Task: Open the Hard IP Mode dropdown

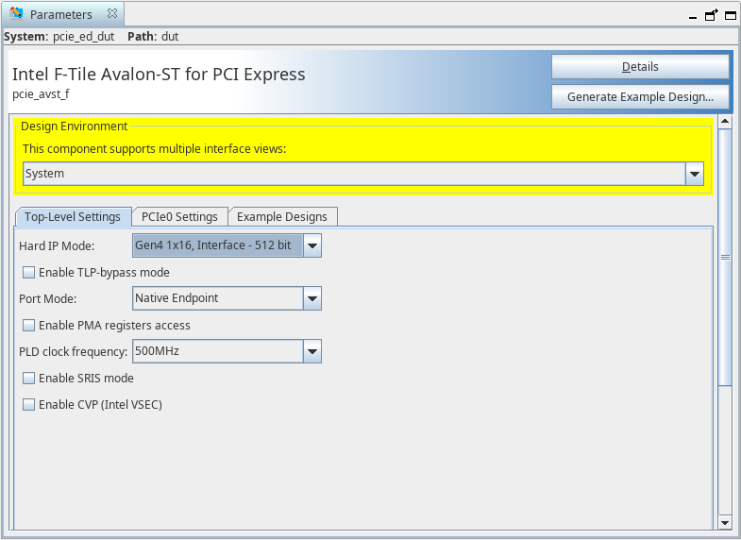Action: 312,246
